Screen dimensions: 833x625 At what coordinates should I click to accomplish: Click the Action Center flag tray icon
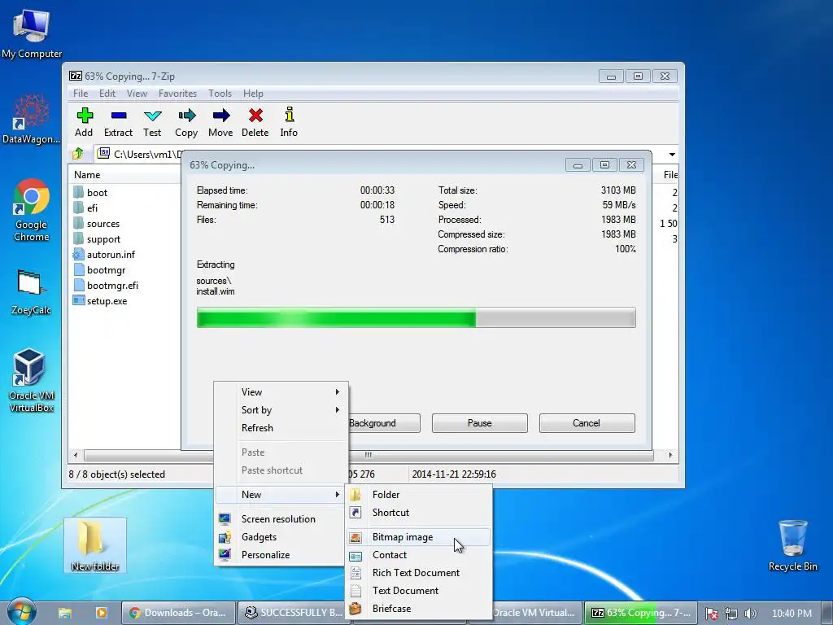(x=711, y=614)
